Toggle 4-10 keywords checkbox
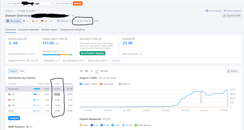244x130 pixels. [92, 125]
